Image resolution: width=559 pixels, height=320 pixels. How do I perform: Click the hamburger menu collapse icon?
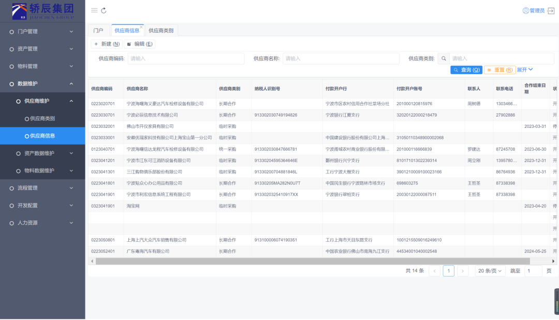pyautogui.click(x=94, y=10)
